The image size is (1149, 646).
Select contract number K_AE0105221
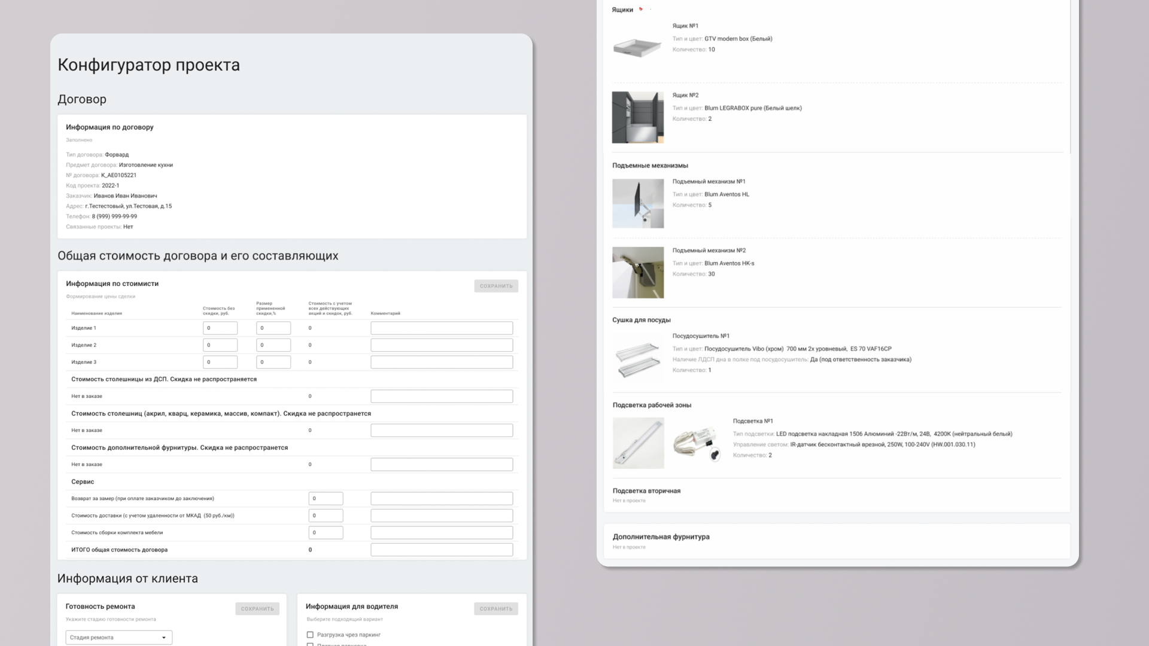click(119, 175)
